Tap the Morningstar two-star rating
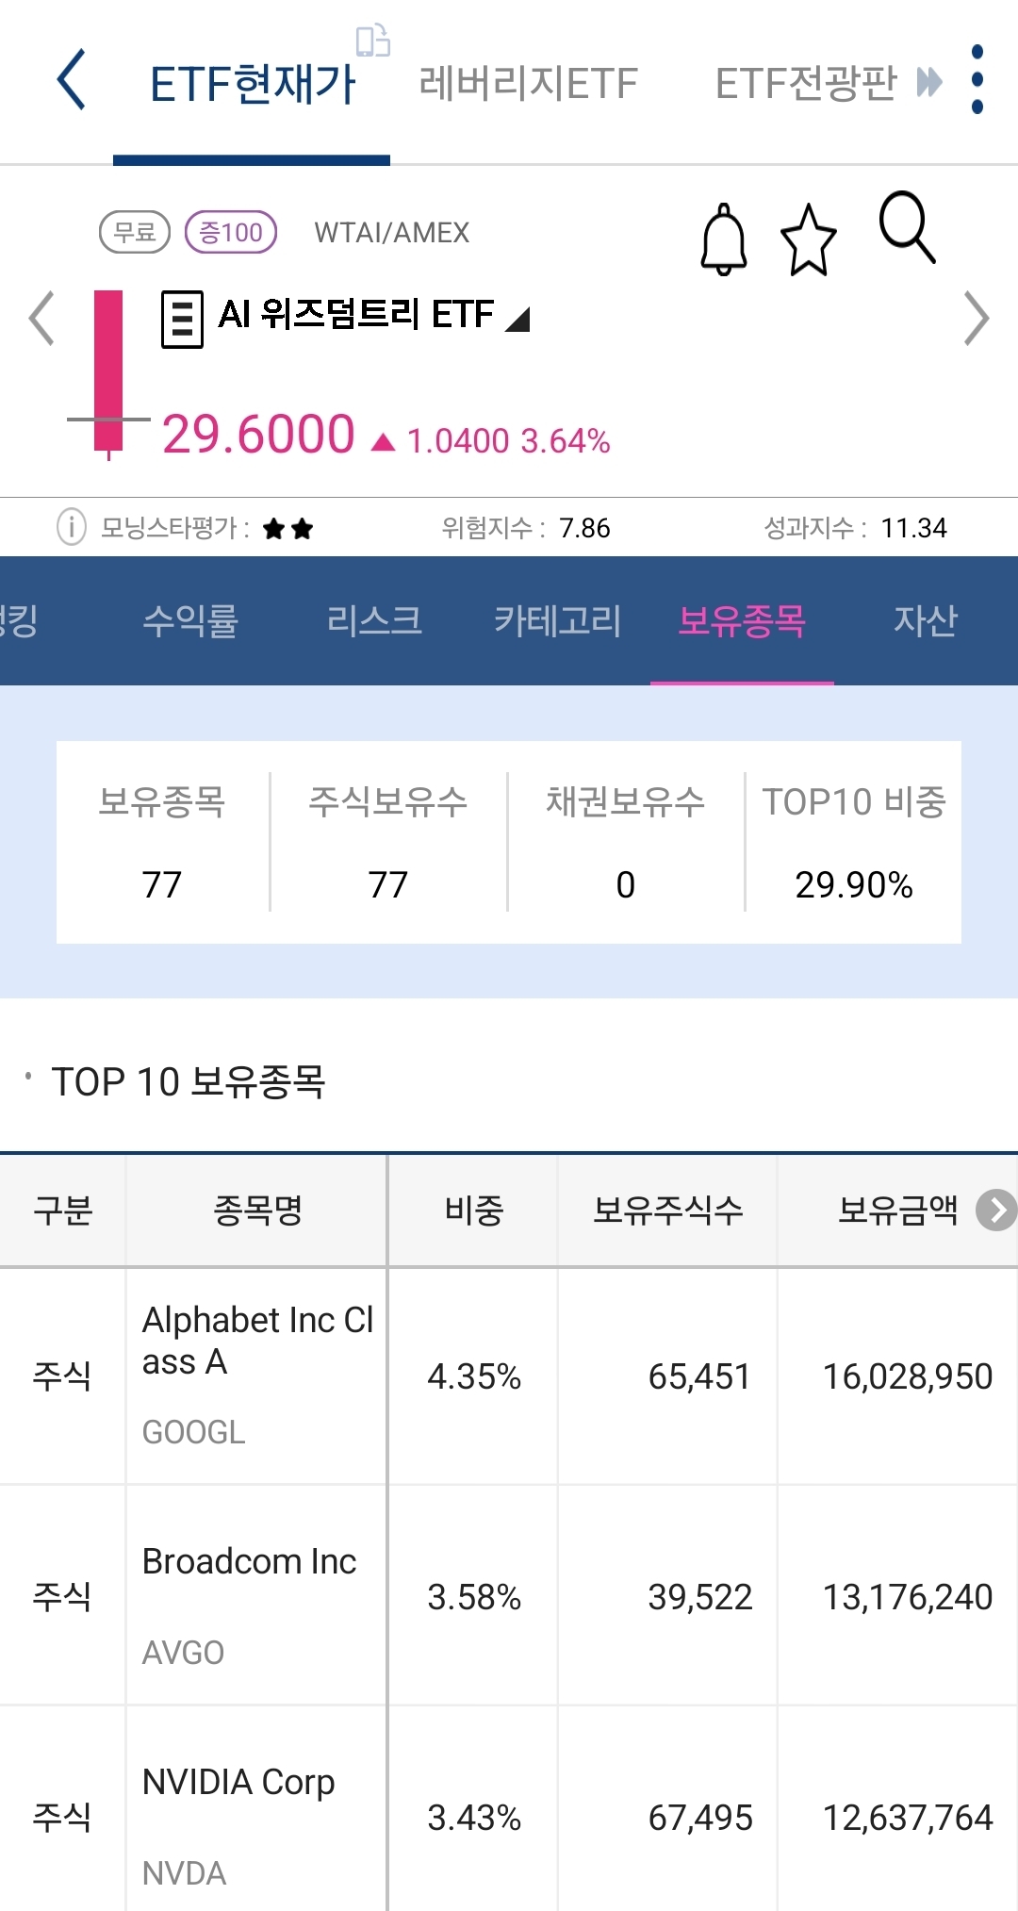 click(x=283, y=528)
